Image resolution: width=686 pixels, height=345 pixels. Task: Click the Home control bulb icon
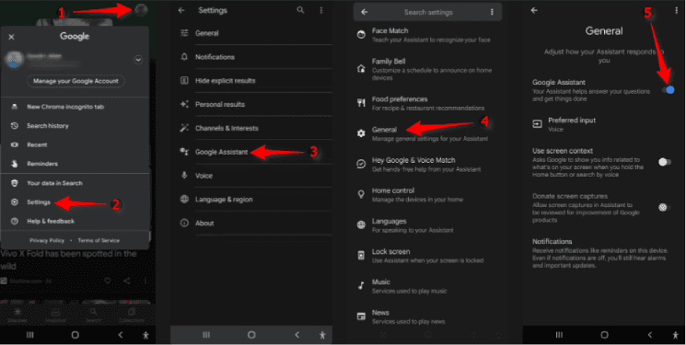tap(361, 194)
